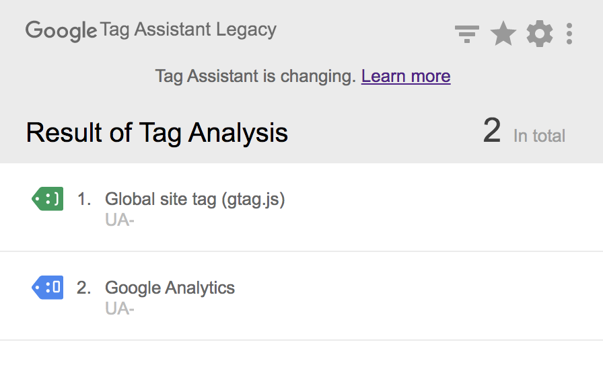
Task: Click the star favorite icon
Action: click(503, 34)
